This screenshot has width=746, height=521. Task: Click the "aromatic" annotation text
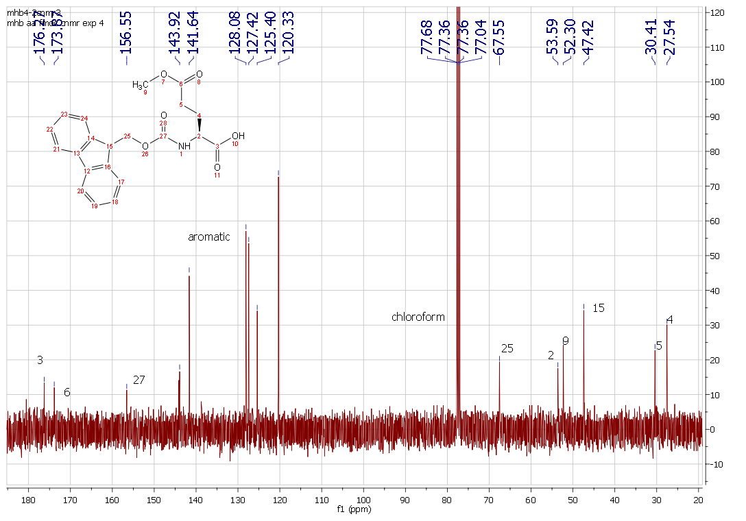coord(209,237)
